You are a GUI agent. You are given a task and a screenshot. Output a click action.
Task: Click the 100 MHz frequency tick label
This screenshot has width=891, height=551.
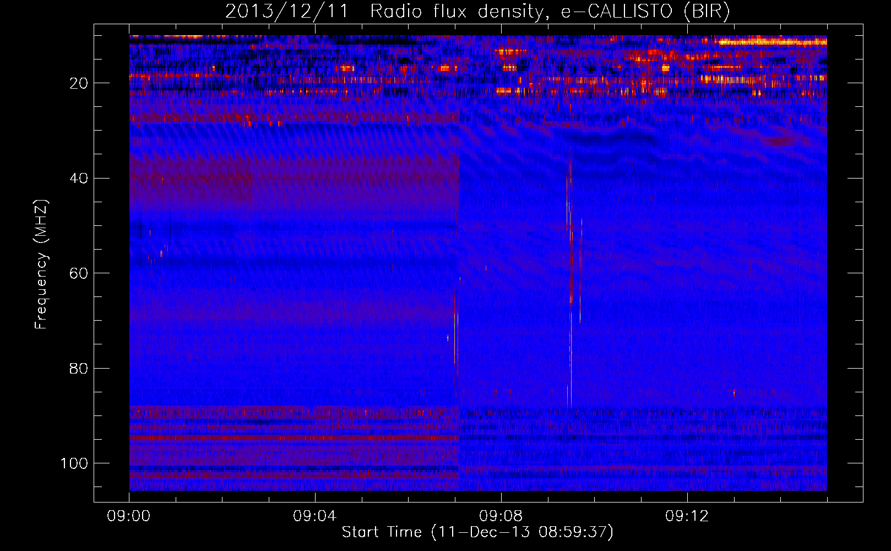[x=74, y=463]
